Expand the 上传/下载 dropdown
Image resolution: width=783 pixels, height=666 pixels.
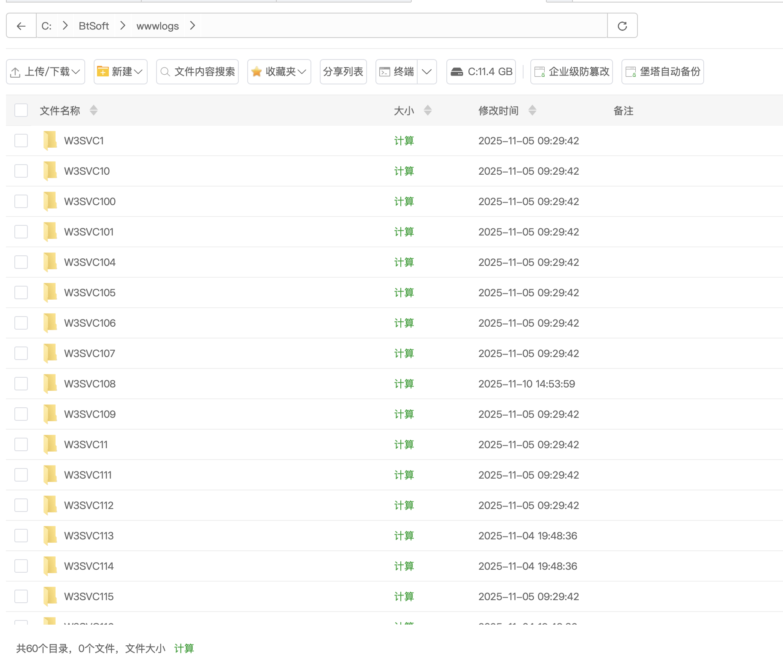coord(46,72)
